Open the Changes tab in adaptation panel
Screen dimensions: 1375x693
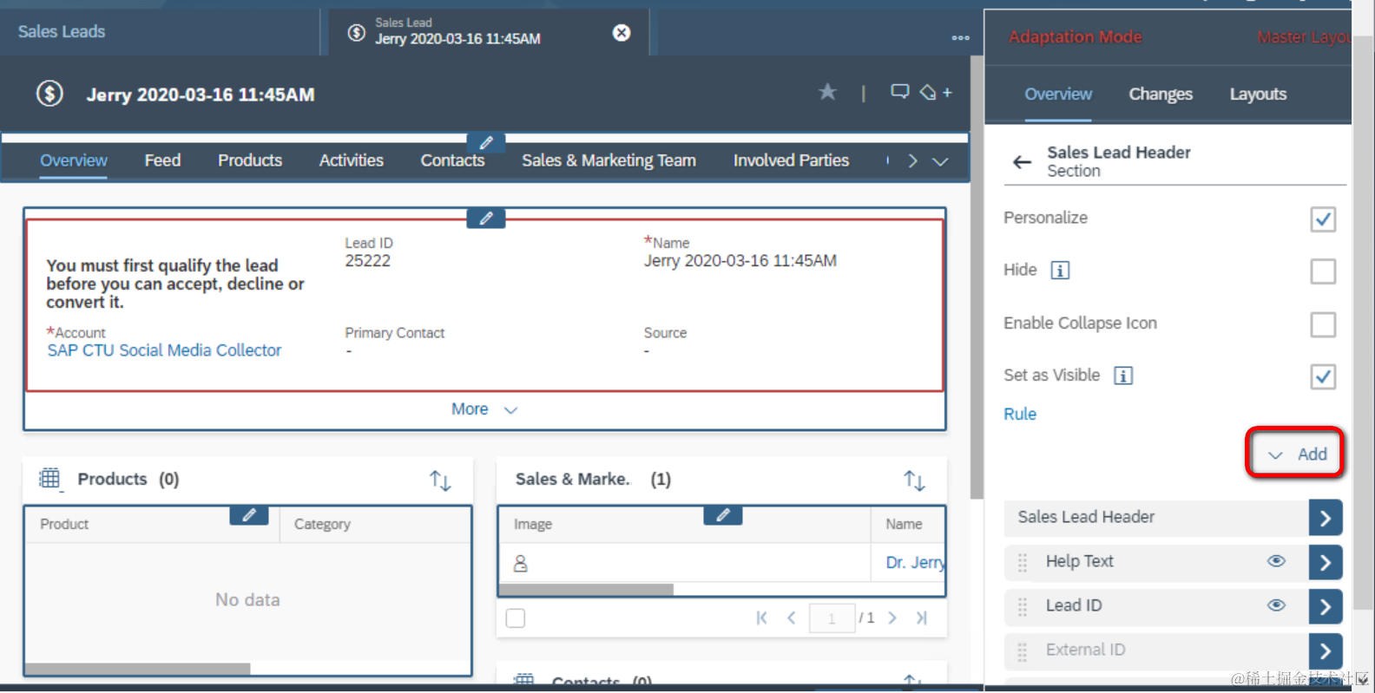[1161, 95]
